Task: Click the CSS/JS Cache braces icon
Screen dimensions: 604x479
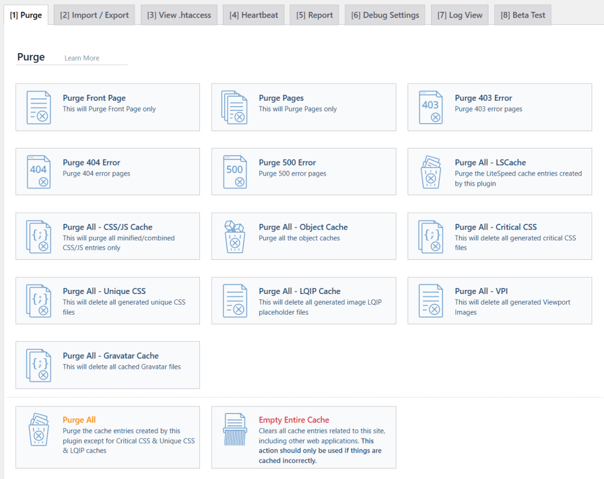Action: click(39, 236)
